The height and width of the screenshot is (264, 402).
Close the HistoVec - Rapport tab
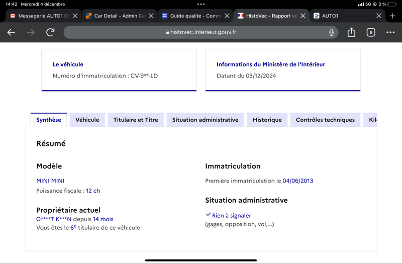pyautogui.click(x=303, y=16)
